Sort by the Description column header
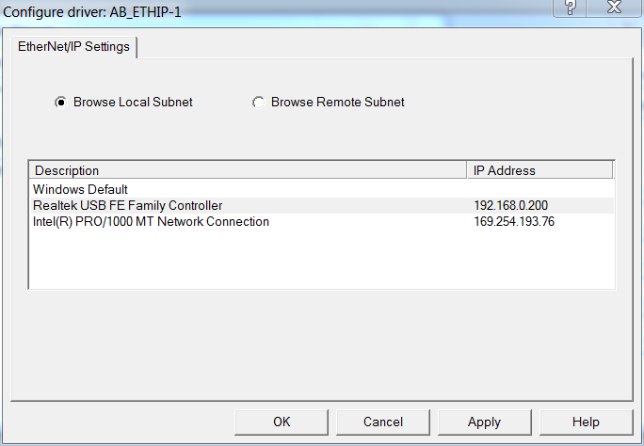The height and width of the screenshot is (446, 644). pos(250,170)
